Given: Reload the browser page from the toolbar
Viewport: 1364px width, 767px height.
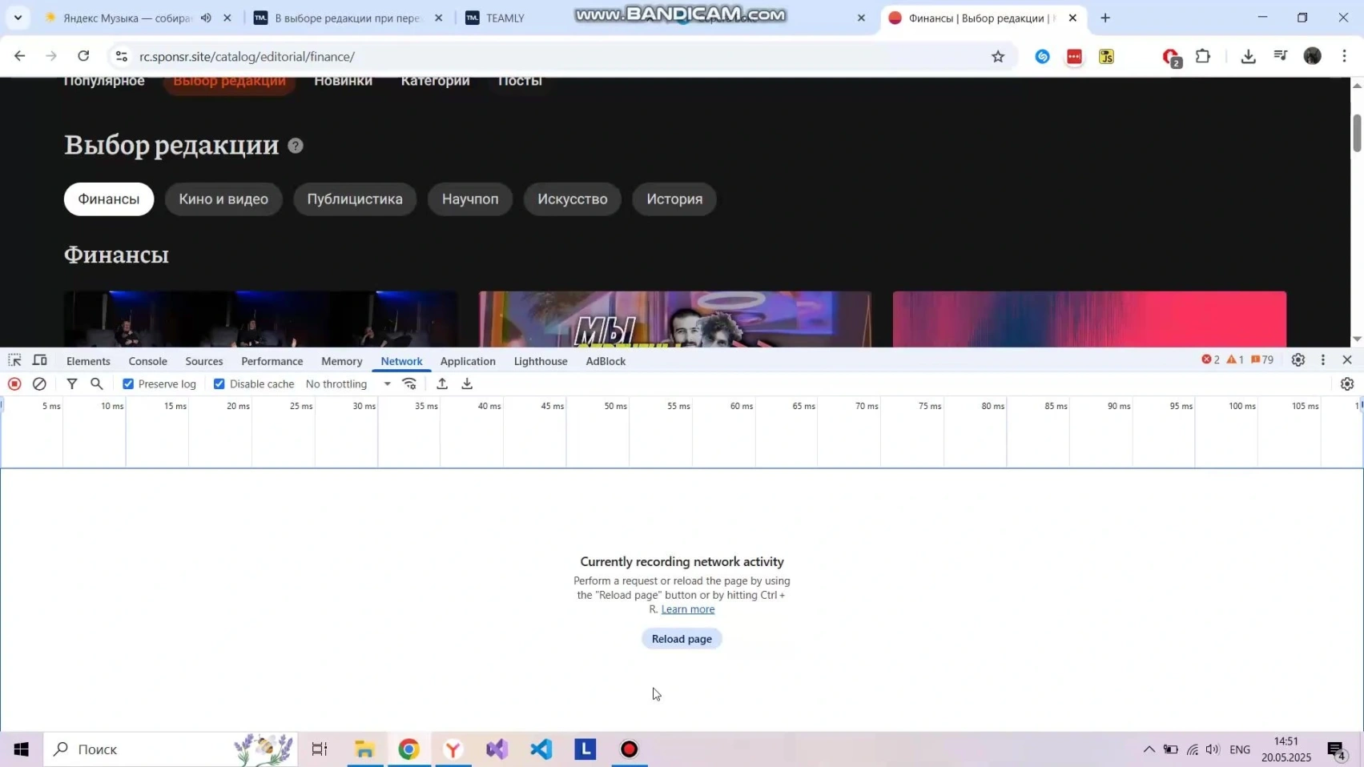Looking at the screenshot, I should coord(83,56).
